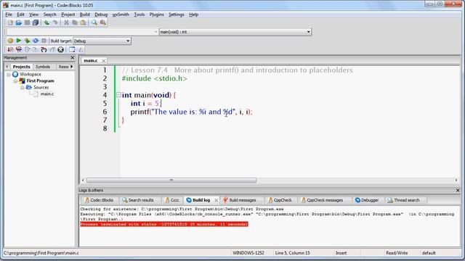The height and width of the screenshot is (261, 465).
Task: Click the green Run arrow icon
Action: [x=19, y=41]
